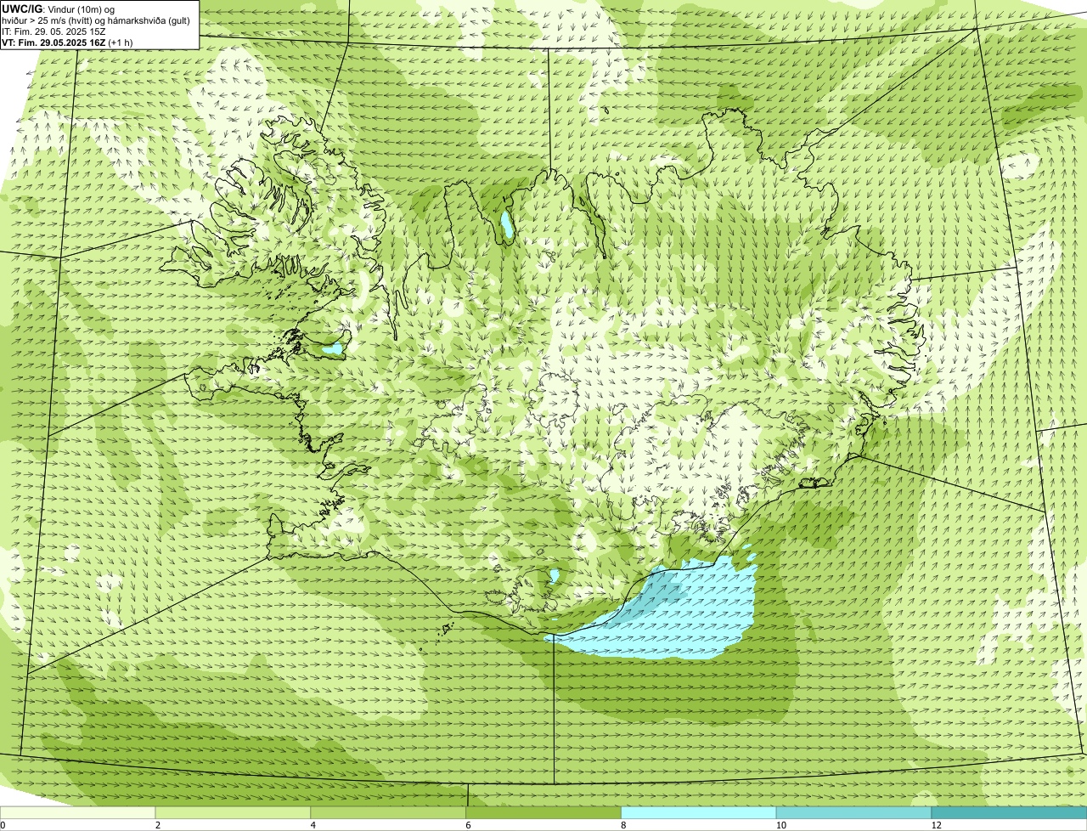Click the colorbar tick label "2"
This screenshot has height=831, width=1087.
(x=157, y=825)
